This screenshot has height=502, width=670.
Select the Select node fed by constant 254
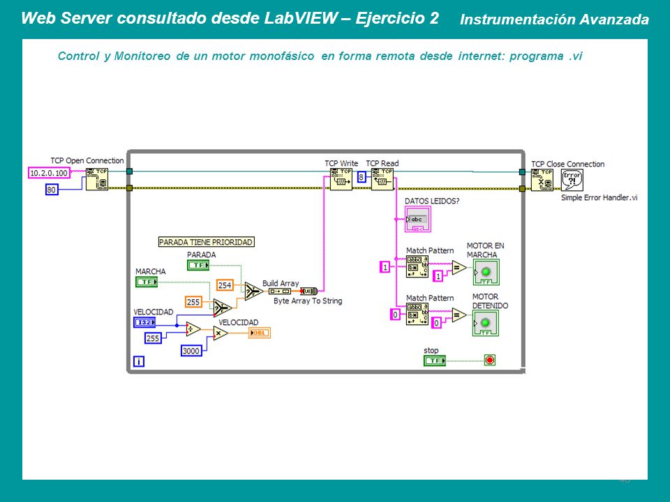click(x=253, y=291)
